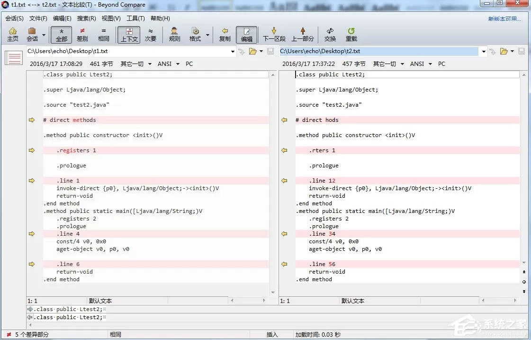
Task: Copy '.line 4' to right arrow
Action: pos(32,234)
